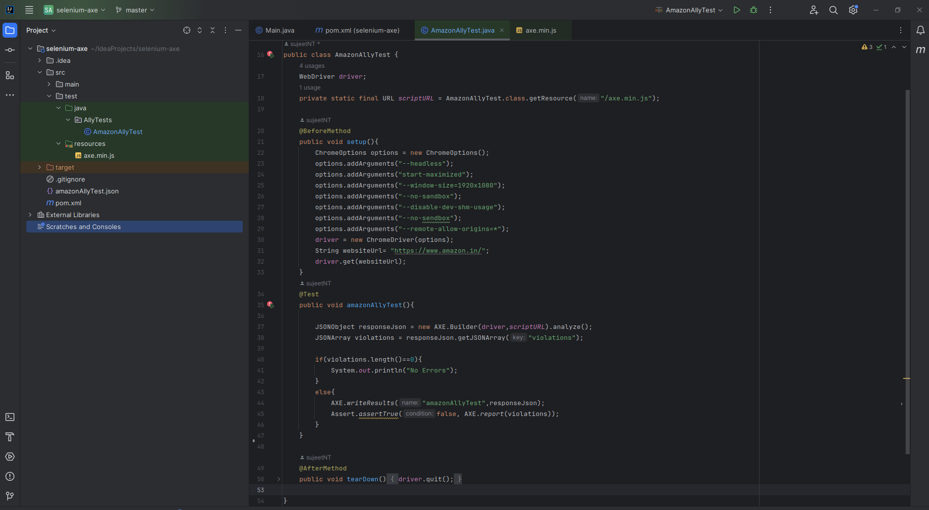This screenshot has height=510, width=929.
Task: Open the Terminal tool window
Action: pyautogui.click(x=9, y=417)
